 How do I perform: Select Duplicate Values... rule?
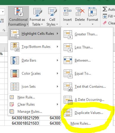[x=87, y=113]
